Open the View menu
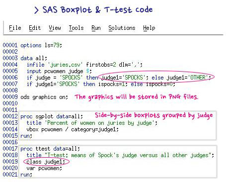Screen dimensions: 228x182 [x=55, y=28]
